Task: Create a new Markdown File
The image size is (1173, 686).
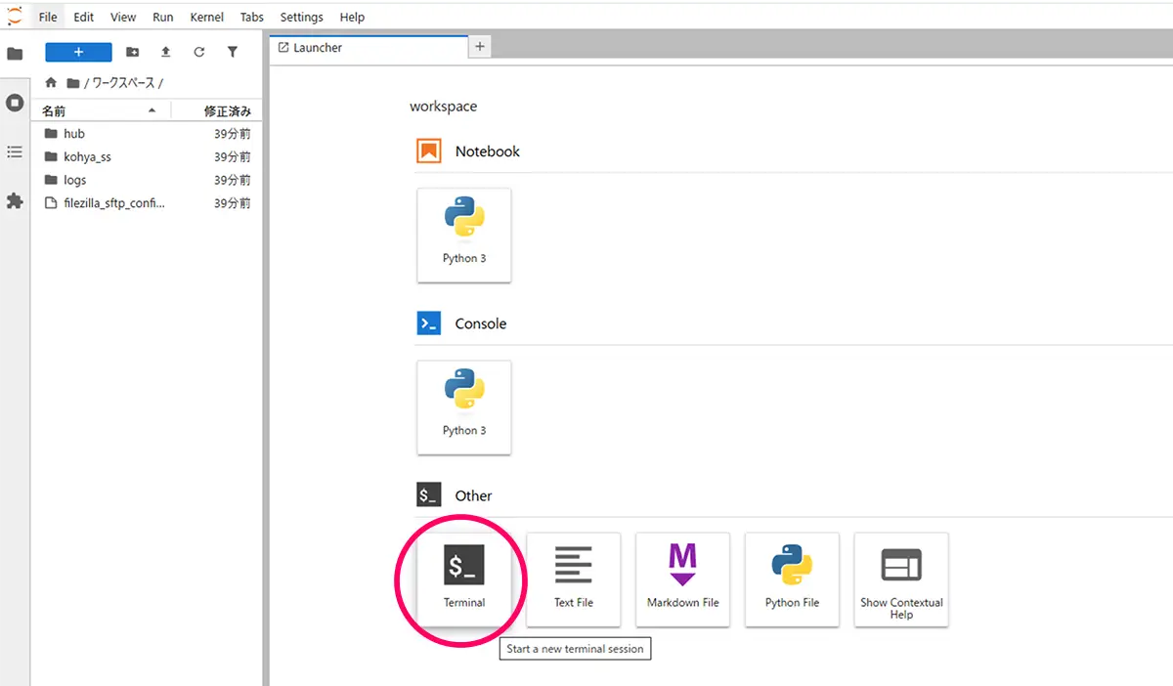Action: [x=683, y=579]
